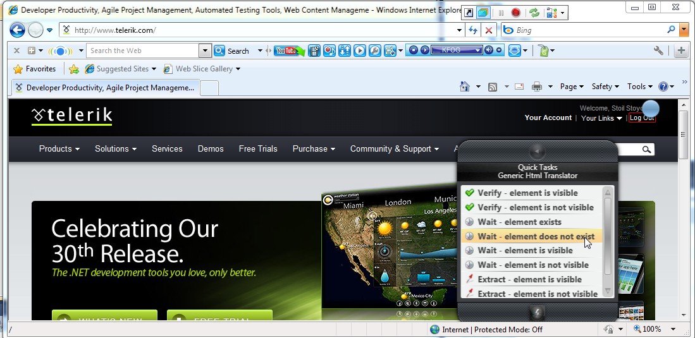The width and height of the screenshot is (695, 338).
Task: Expand Community & Support menu
Action: [395, 149]
